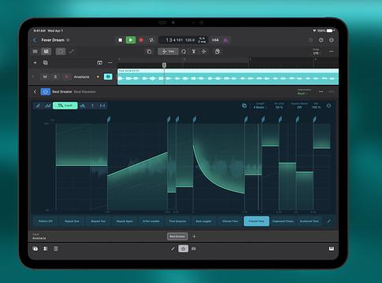The width and height of the screenshot is (382, 283).
Task: Select the Pattern Off preset
Action: tap(46, 221)
